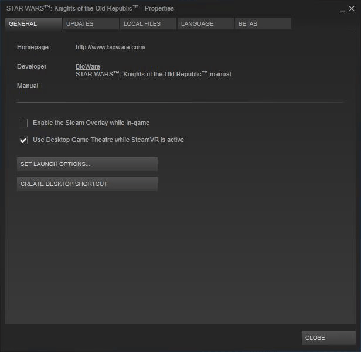Click the Homepage label text
Image resolution: width=361 pixels, height=352 pixels.
point(33,47)
